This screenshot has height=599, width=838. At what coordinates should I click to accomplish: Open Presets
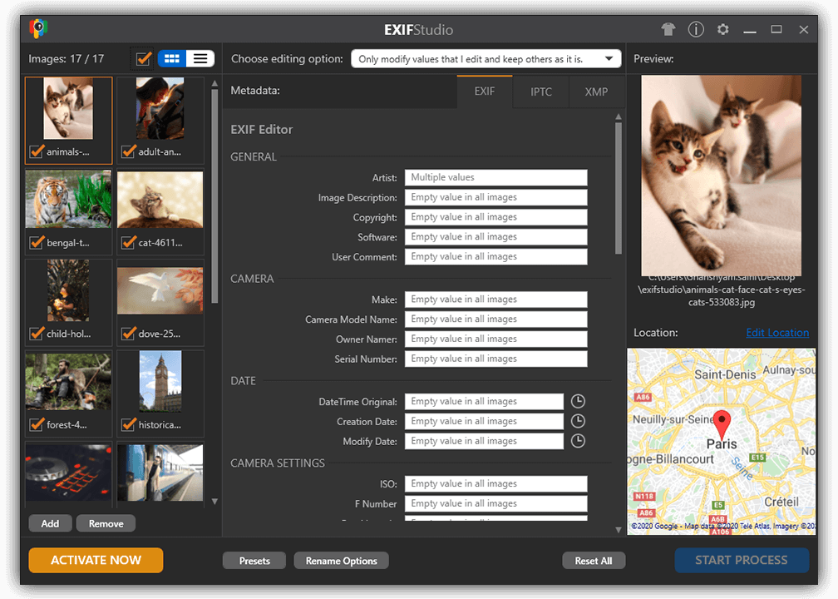pyautogui.click(x=254, y=561)
